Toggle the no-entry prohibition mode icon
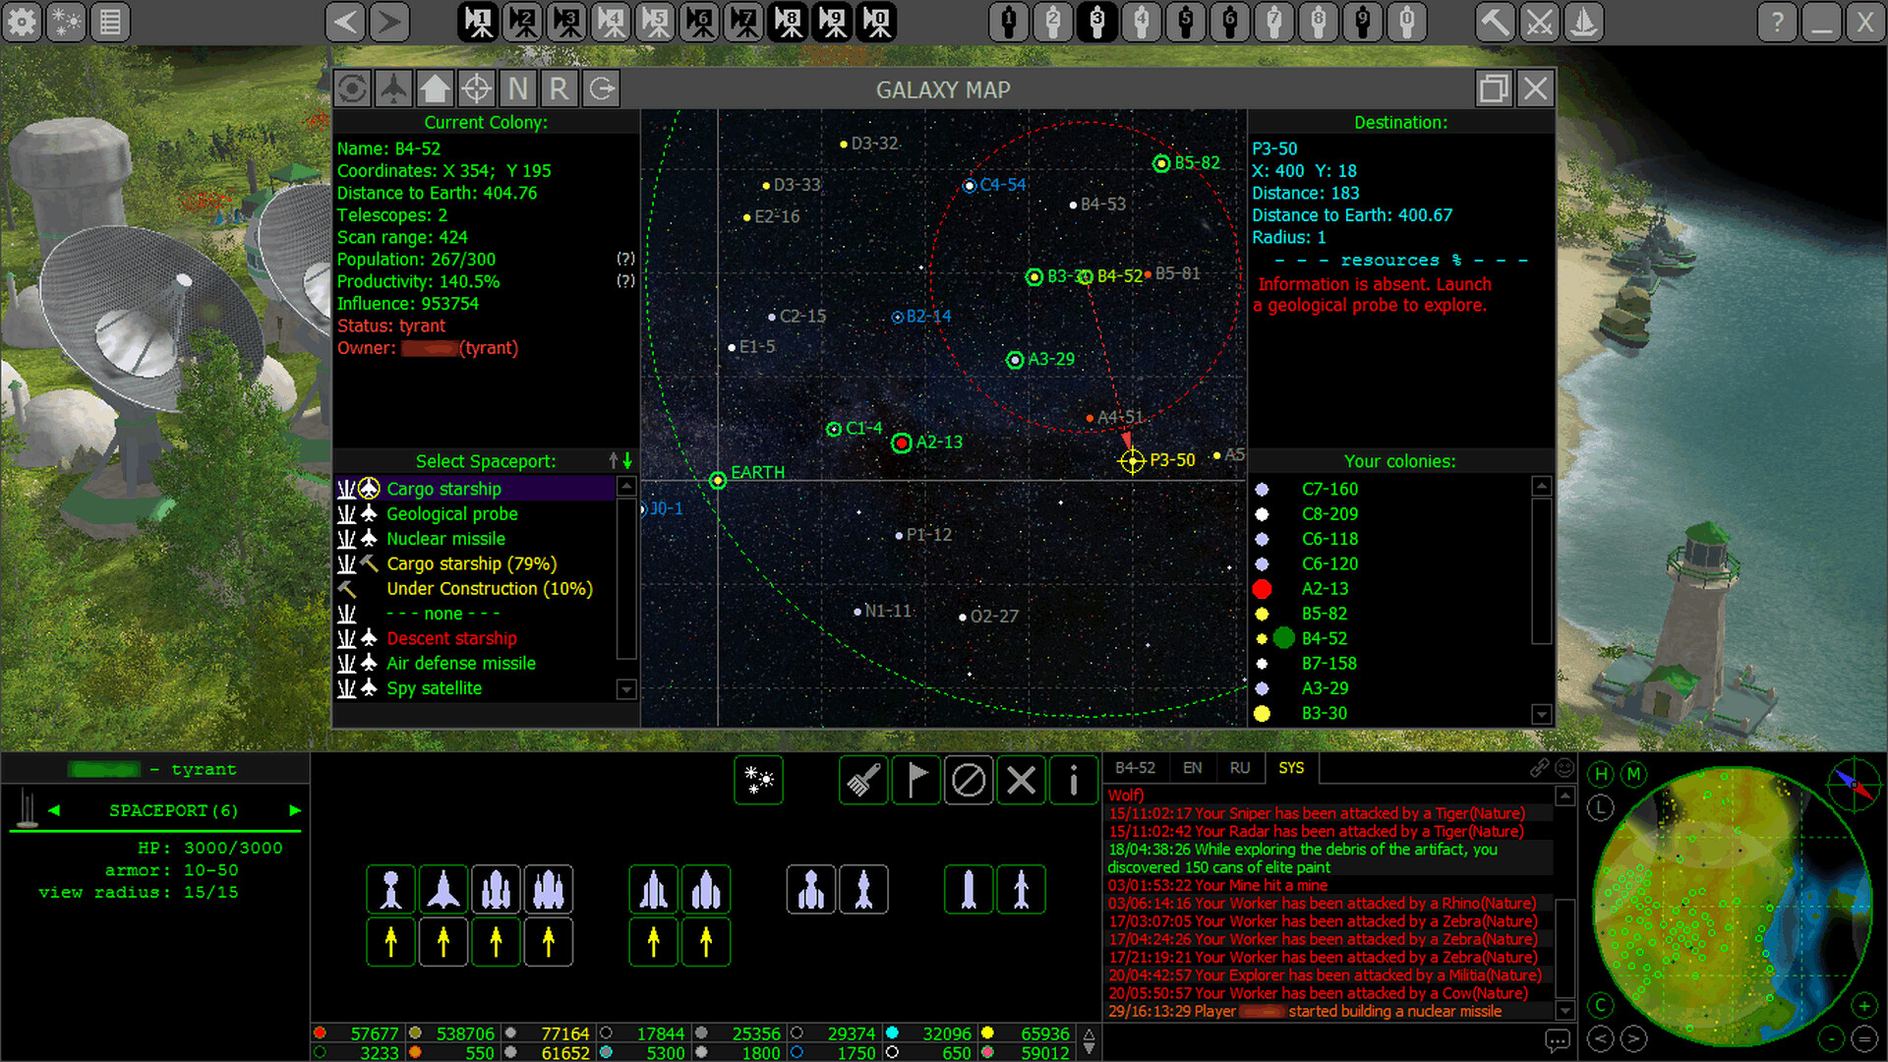The image size is (1888, 1062). [969, 780]
